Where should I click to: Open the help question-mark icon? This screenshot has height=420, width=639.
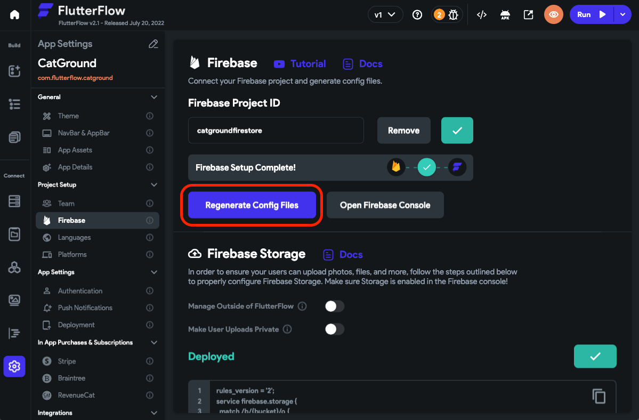point(417,15)
